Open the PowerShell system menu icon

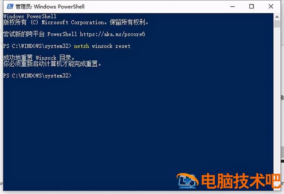click(x=10, y=7)
